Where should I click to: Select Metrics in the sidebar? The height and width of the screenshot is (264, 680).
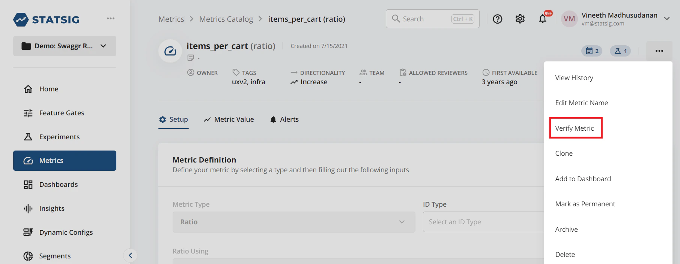pos(65,161)
